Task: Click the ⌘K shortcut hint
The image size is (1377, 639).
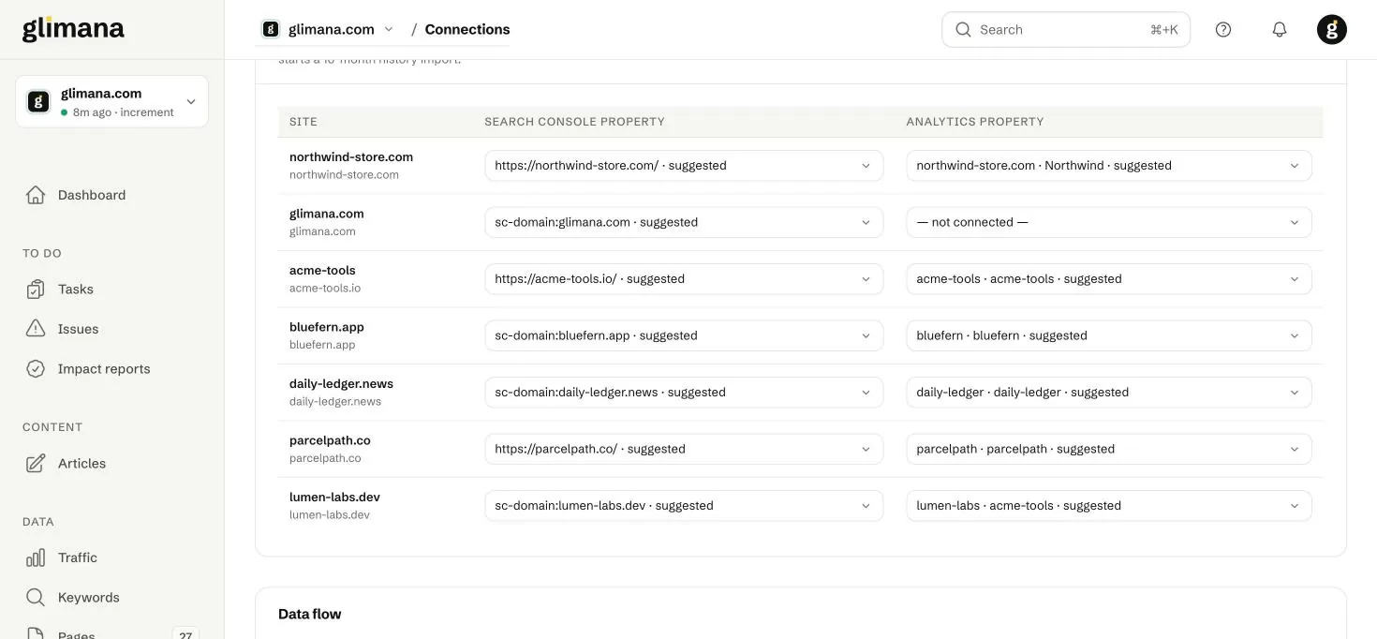Action: [1164, 29]
